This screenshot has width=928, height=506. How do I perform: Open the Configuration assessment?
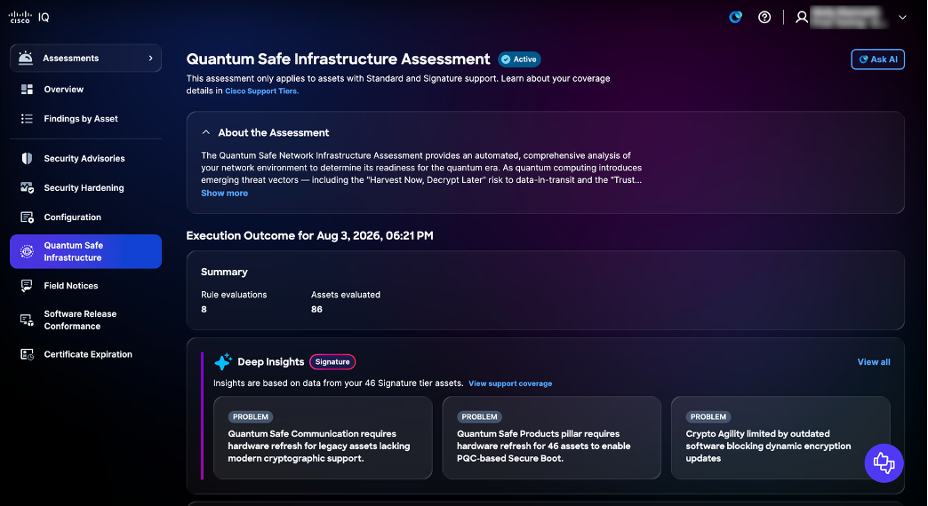pos(86,217)
